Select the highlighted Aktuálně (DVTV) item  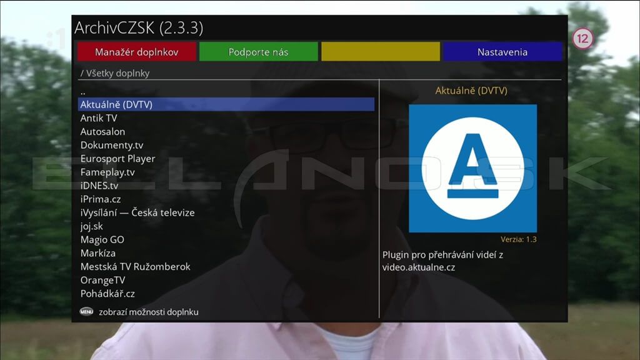[116, 104]
